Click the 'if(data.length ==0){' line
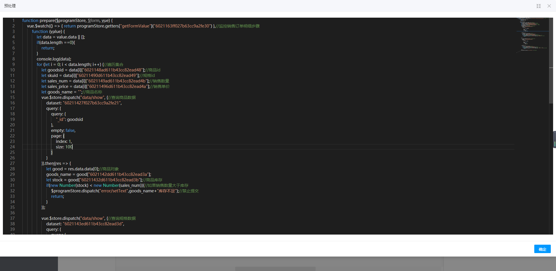This screenshot has height=271, width=556. [x=56, y=43]
